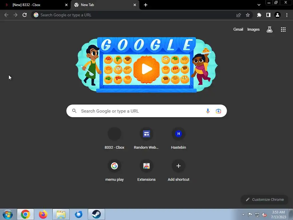Click the Google icon in the address bar

click(x=36, y=15)
